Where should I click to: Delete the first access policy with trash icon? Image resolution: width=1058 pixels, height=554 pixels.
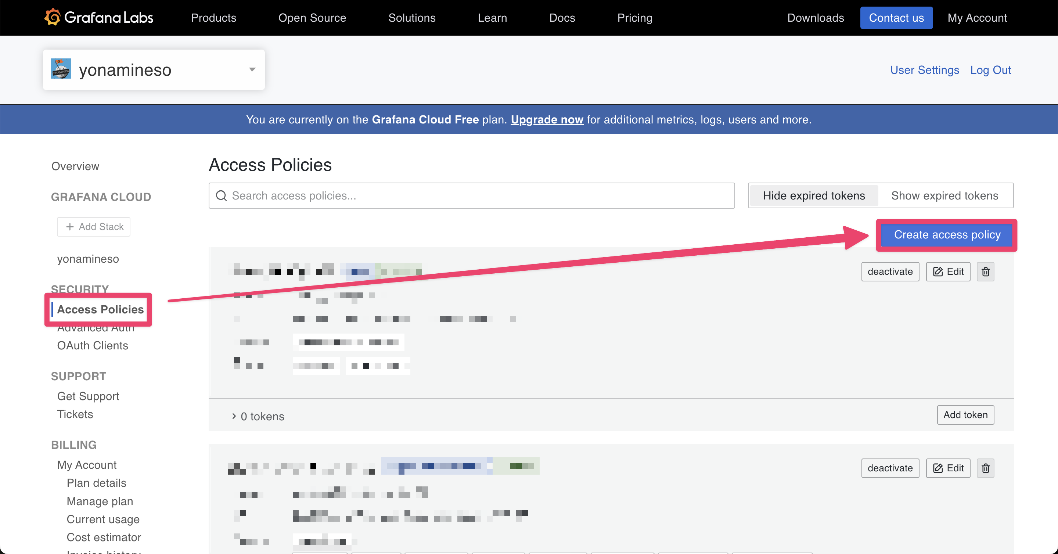985,271
